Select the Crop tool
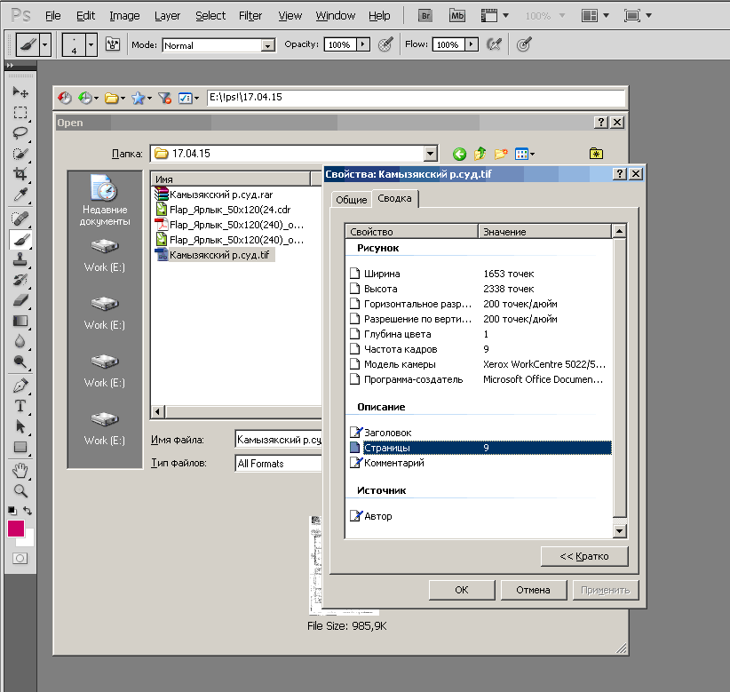730x692 pixels. tap(20, 174)
